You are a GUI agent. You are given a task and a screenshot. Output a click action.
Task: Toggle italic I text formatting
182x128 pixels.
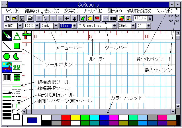click(46, 18)
